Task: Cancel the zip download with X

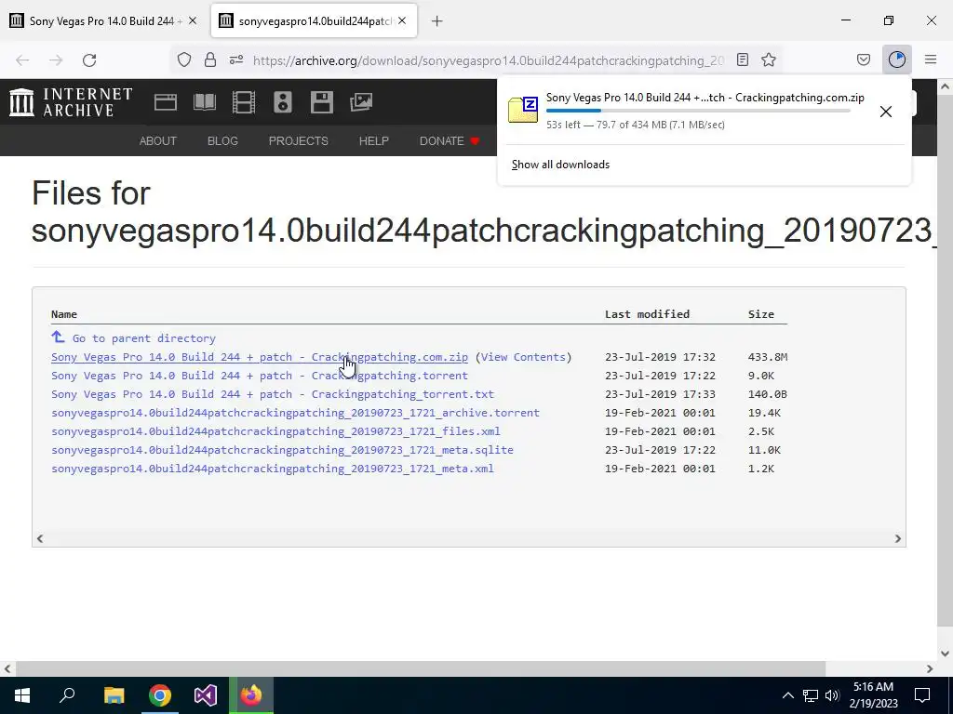Action: click(x=886, y=112)
